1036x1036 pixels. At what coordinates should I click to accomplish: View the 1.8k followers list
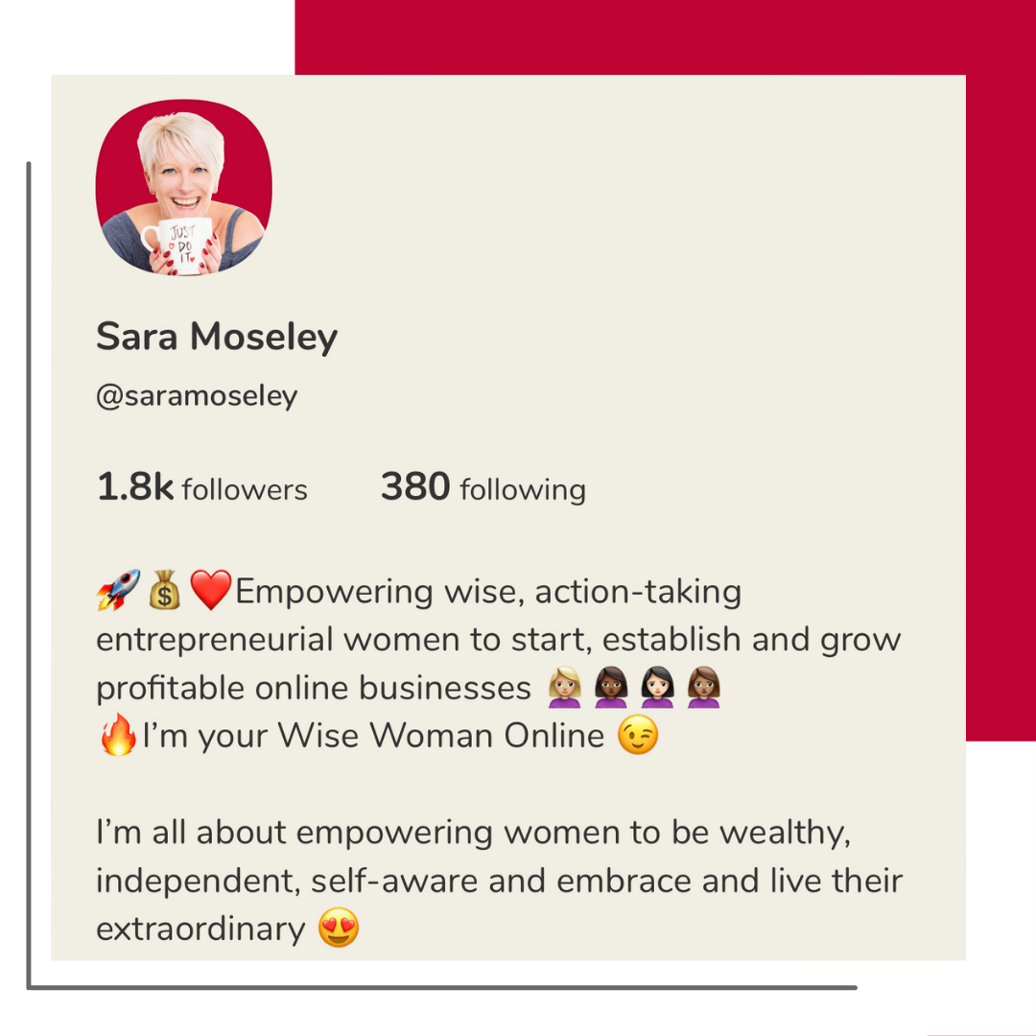coord(202,488)
